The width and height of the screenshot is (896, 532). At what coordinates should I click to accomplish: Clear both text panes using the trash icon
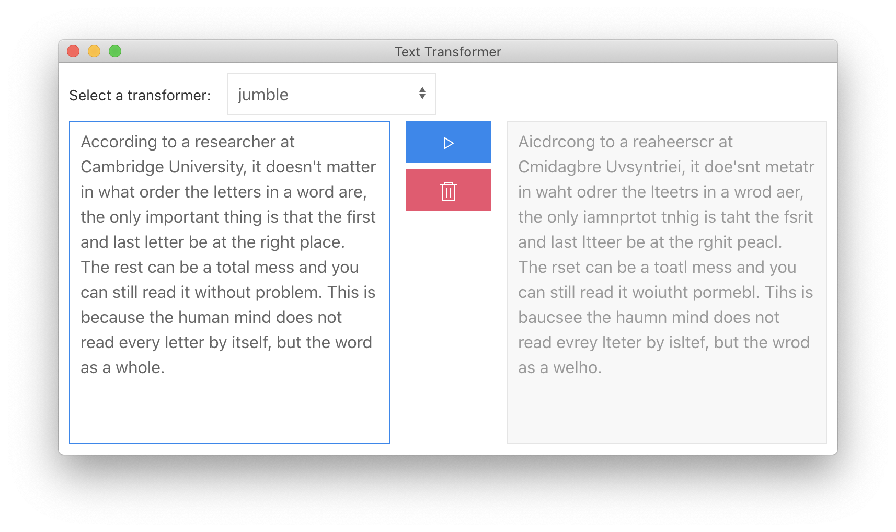(x=448, y=190)
